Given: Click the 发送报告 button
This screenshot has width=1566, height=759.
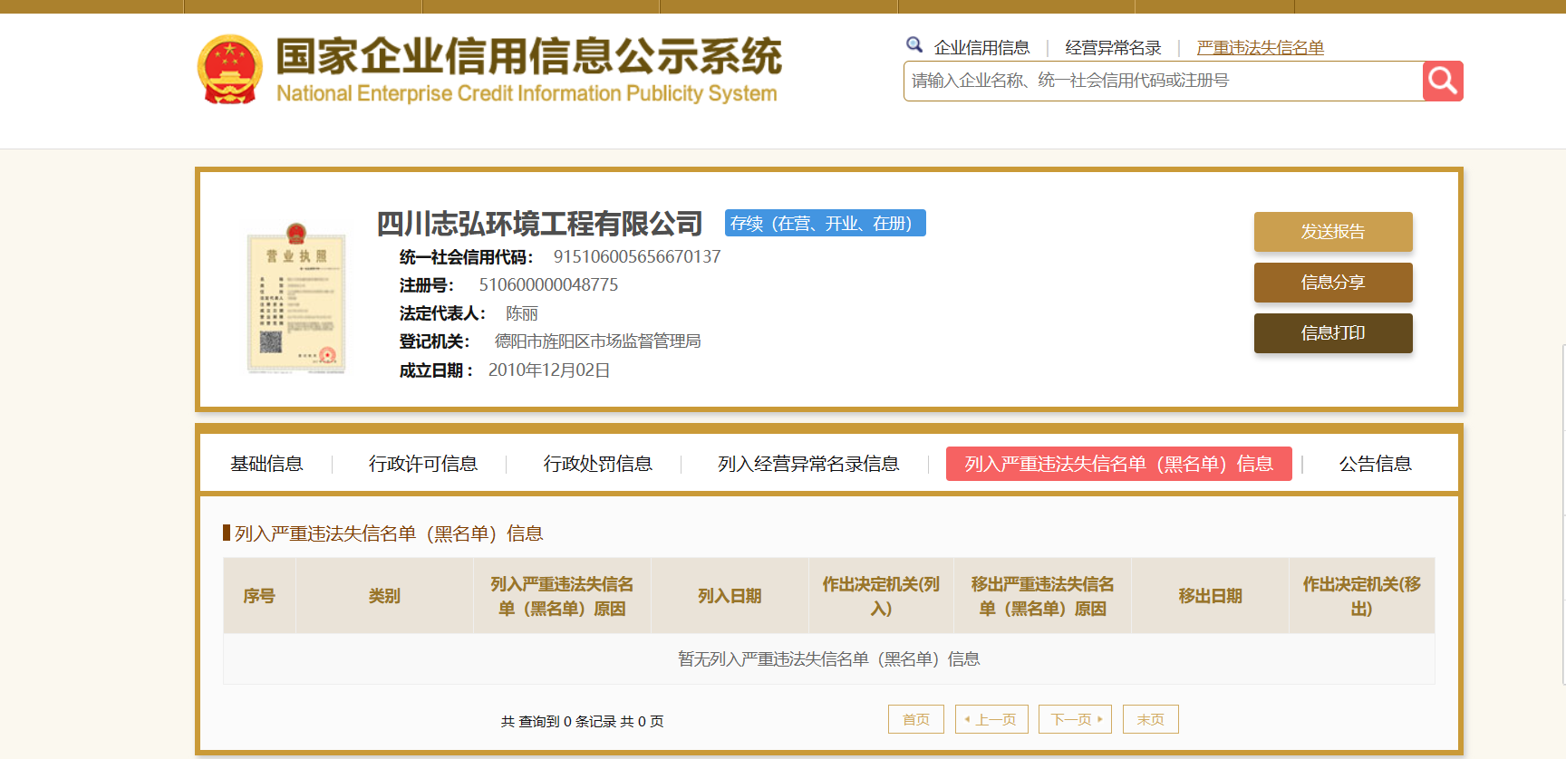Looking at the screenshot, I should (x=1333, y=232).
